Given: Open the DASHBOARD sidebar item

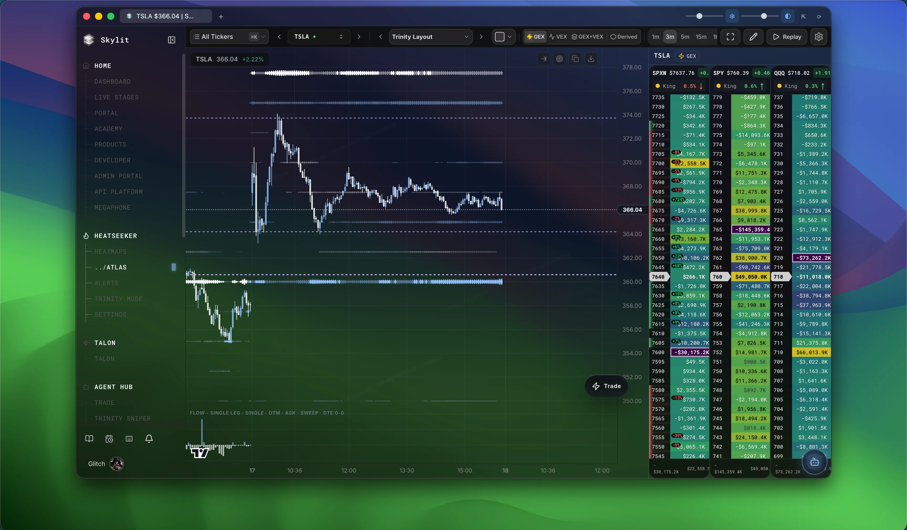Looking at the screenshot, I should click(x=112, y=81).
